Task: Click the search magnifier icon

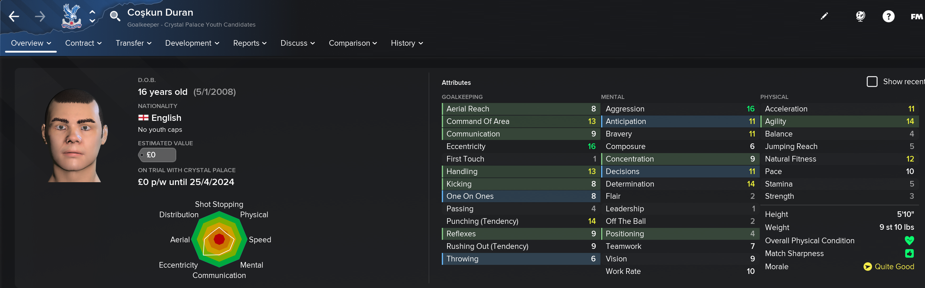Action: coord(115,16)
